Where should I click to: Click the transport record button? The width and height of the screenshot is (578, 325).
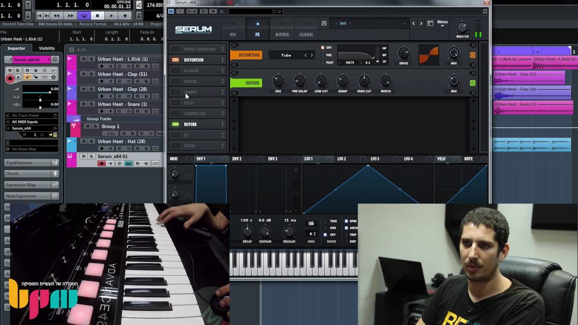click(x=125, y=16)
